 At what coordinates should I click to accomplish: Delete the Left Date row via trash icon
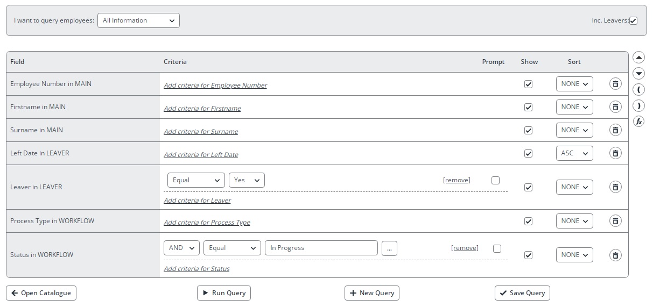[615, 153]
